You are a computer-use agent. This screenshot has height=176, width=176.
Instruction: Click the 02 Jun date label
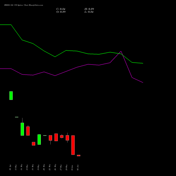click(78, 168)
